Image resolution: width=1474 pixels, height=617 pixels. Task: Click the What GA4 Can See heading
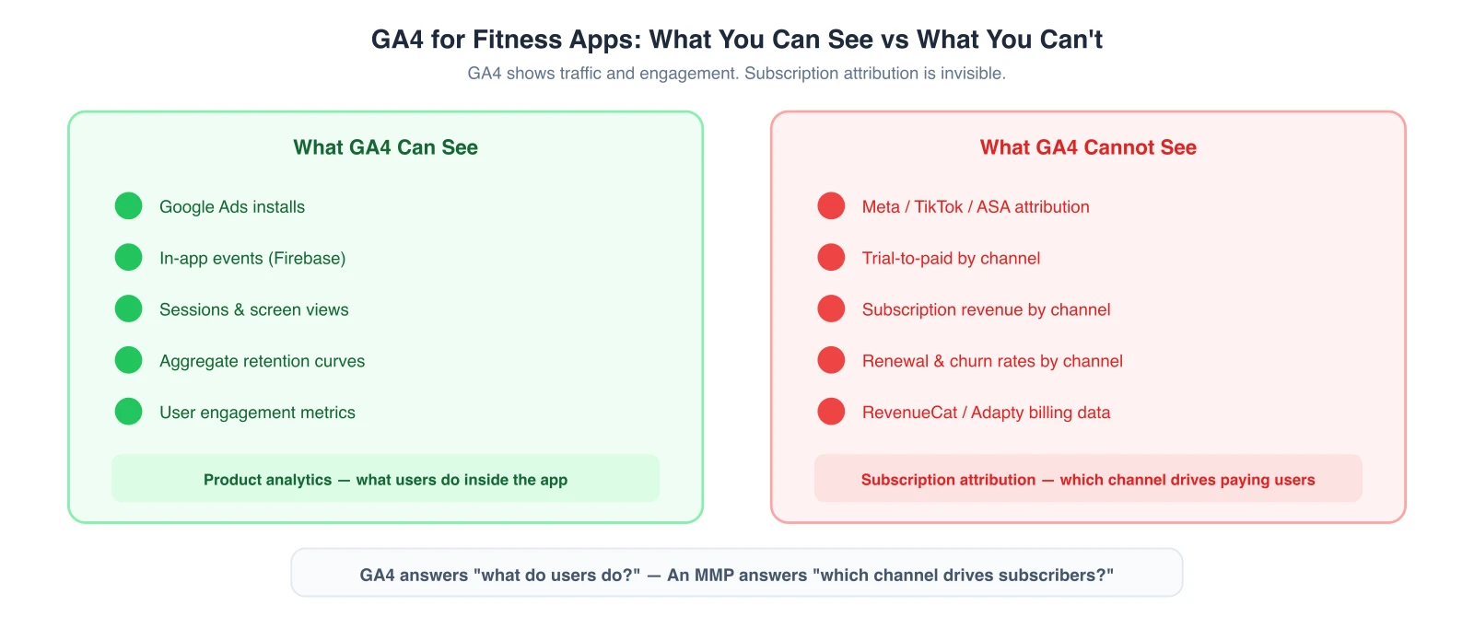[385, 147]
